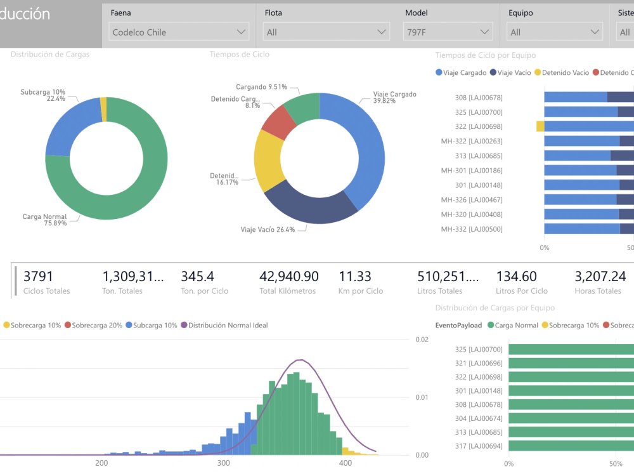Open the Faena dropdown showing Codelco Chile
Viewport: 634px width, 476px height.
pyautogui.click(x=178, y=31)
